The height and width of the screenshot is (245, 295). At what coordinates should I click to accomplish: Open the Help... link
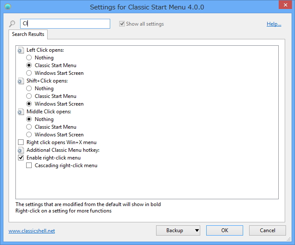(x=274, y=24)
